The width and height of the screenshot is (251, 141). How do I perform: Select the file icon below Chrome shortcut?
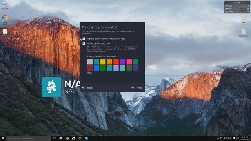pyautogui.click(x=5, y=32)
